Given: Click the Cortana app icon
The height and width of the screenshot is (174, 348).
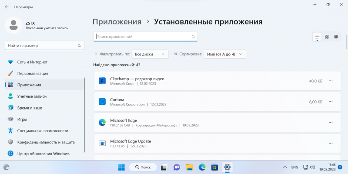Looking at the screenshot, I should (102, 102).
